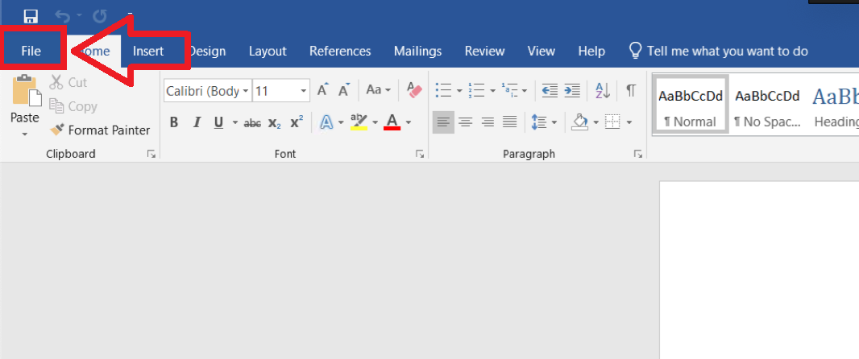
Task: Expand the Line Spacing dropdown
Action: pyautogui.click(x=553, y=122)
